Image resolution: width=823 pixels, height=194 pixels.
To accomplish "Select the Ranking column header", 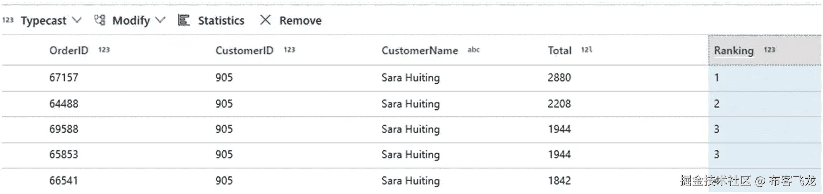I will pos(765,50).
